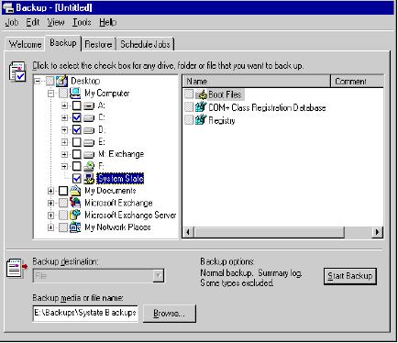Check the A: drive checkbox
Screen dimensions: 398x343
tap(76, 105)
